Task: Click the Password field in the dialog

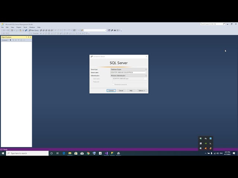Action: pyautogui.click(x=130, y=82)
